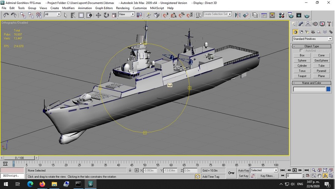Click the blue object color swatch
The width and height of the screenshot is (335, 189).
click(x=328, y=89)
